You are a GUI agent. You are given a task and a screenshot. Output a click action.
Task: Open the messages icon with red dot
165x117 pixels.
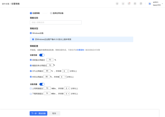pos(129,4)
